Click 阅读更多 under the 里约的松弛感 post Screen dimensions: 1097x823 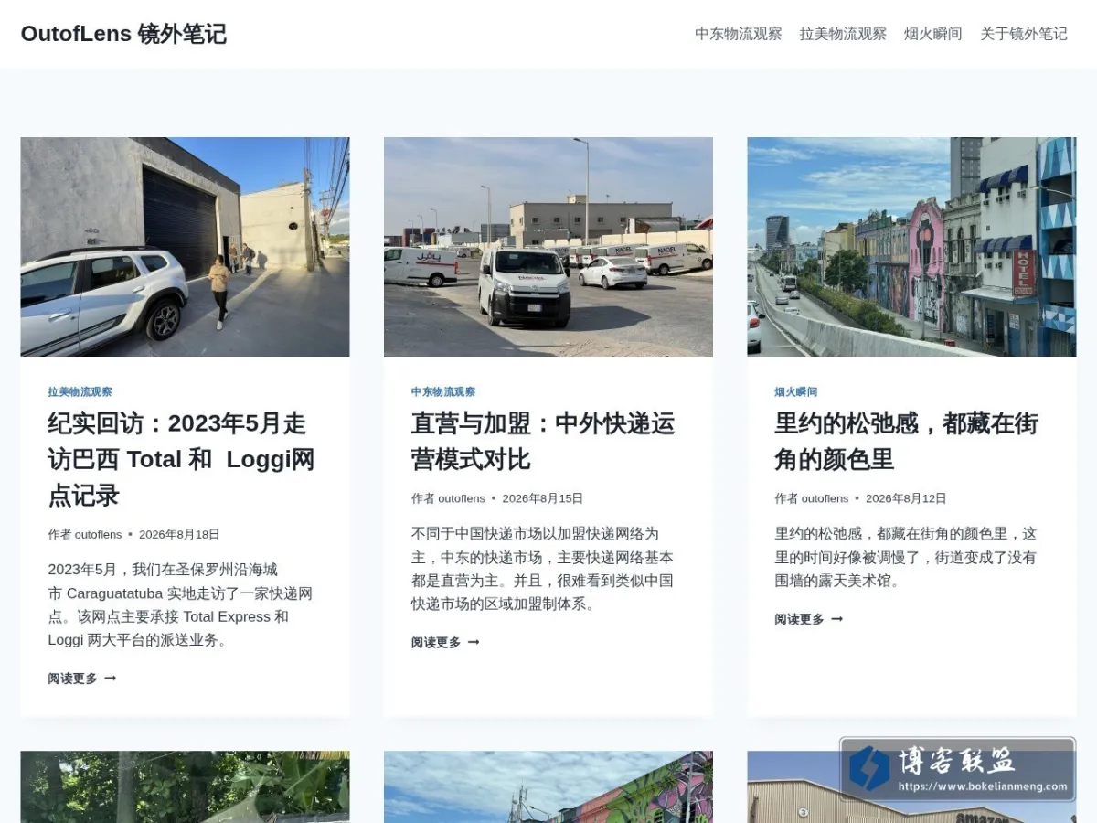point(809,619)
